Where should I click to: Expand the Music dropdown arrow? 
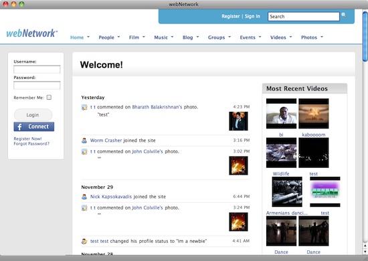coord(172,37)
